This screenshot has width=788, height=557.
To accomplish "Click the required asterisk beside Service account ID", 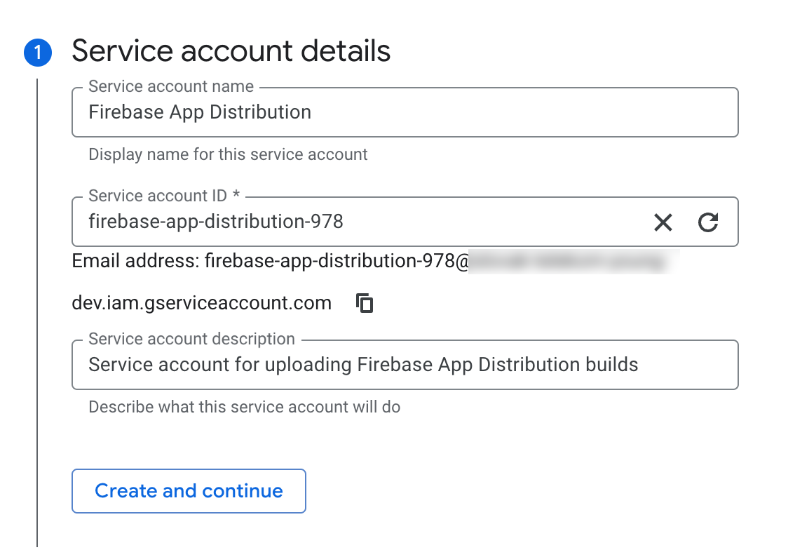I will click(x=236, y=196).
